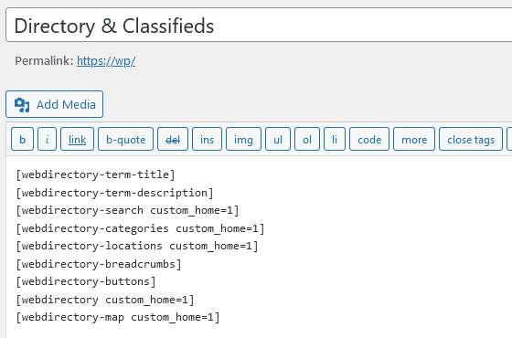Add unordered list with ul button
The width and height of the screenshot is (512, 338).
pos(278,139)
